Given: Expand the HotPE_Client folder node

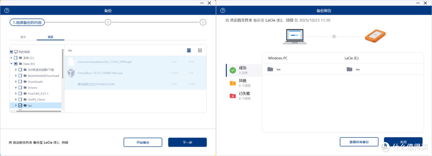Looking at the screenshot, I should pos(16,99).
